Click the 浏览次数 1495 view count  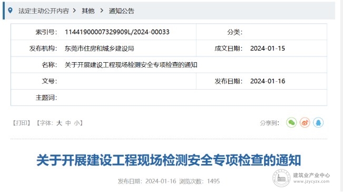point(200,181)
